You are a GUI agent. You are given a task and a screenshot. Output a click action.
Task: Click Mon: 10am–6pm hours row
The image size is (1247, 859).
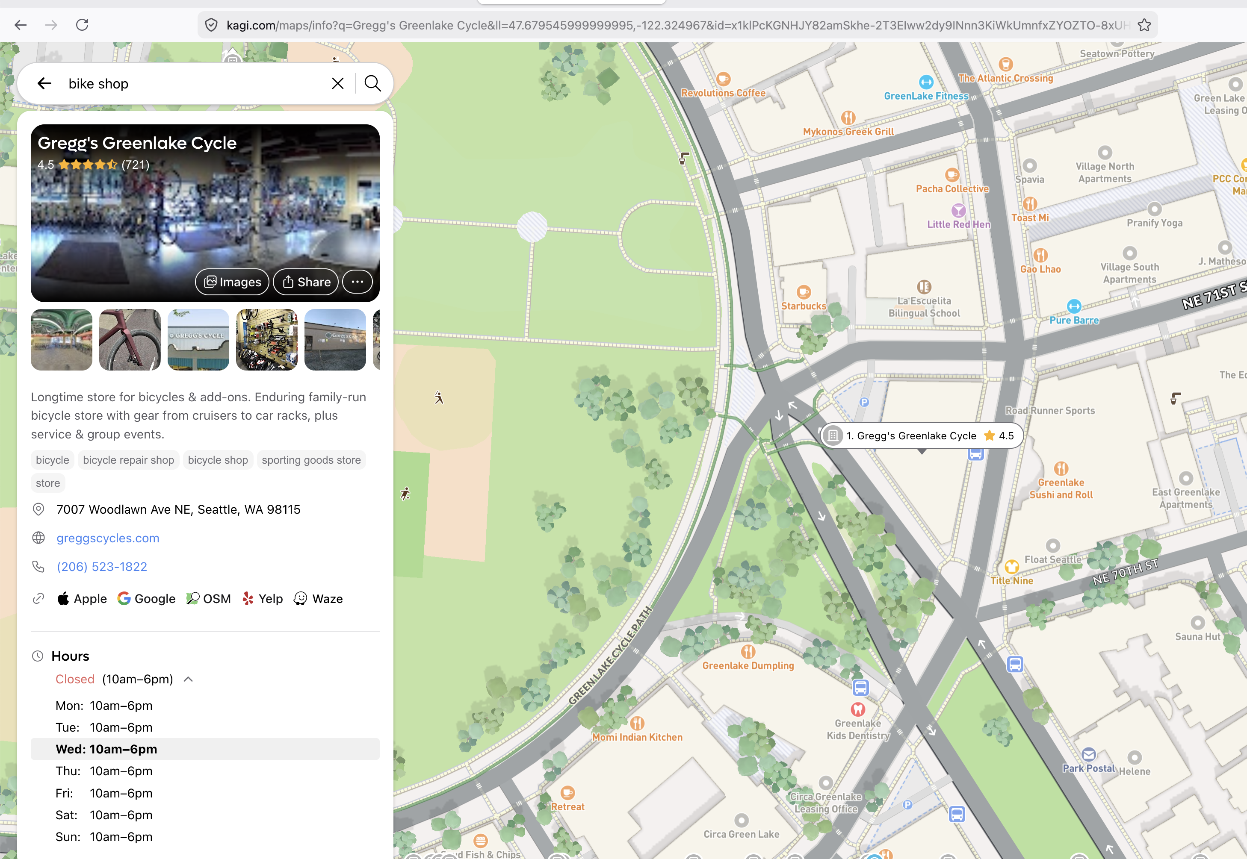point(205,706)
